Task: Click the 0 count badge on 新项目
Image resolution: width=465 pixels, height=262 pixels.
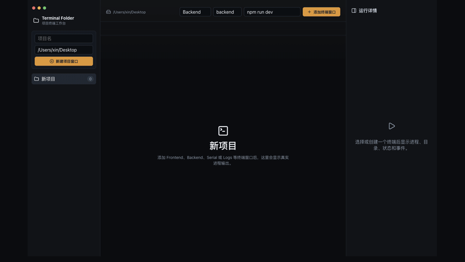Action: pos(90,79)
